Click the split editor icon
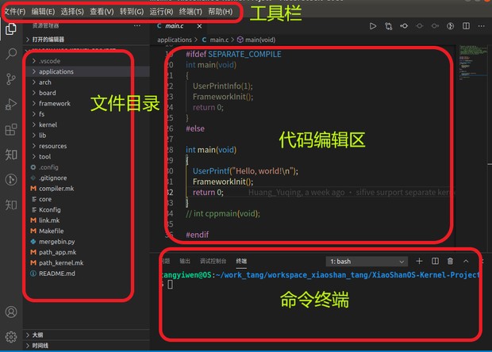 click(x=466, y=26)
